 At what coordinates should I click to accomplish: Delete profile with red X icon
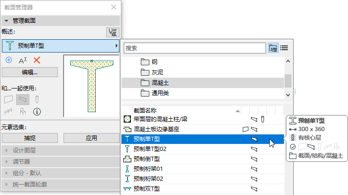click(37, 60)
